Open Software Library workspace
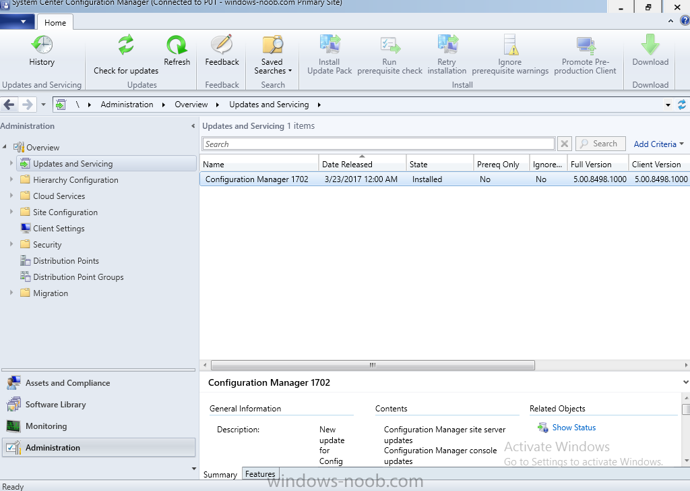The width and height of the screenshot is (690, 491). [98, 405]
